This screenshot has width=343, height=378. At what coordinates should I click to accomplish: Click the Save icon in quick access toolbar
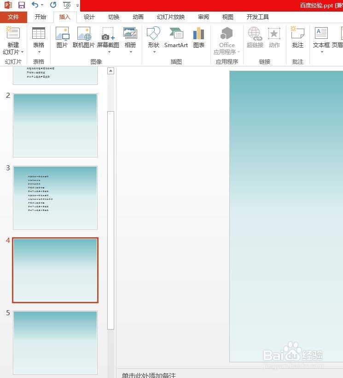tap(22, 5)
